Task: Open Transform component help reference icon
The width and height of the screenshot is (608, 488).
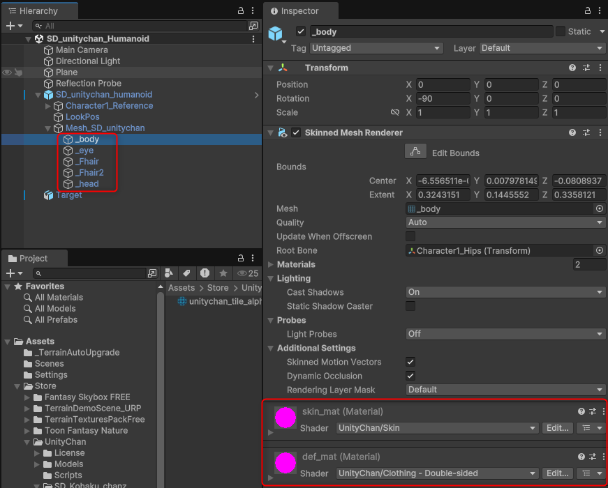Action: 572,68
